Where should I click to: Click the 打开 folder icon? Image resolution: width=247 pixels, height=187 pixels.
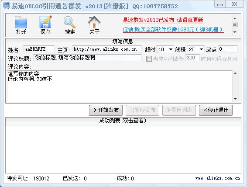(x=21, y=22)
